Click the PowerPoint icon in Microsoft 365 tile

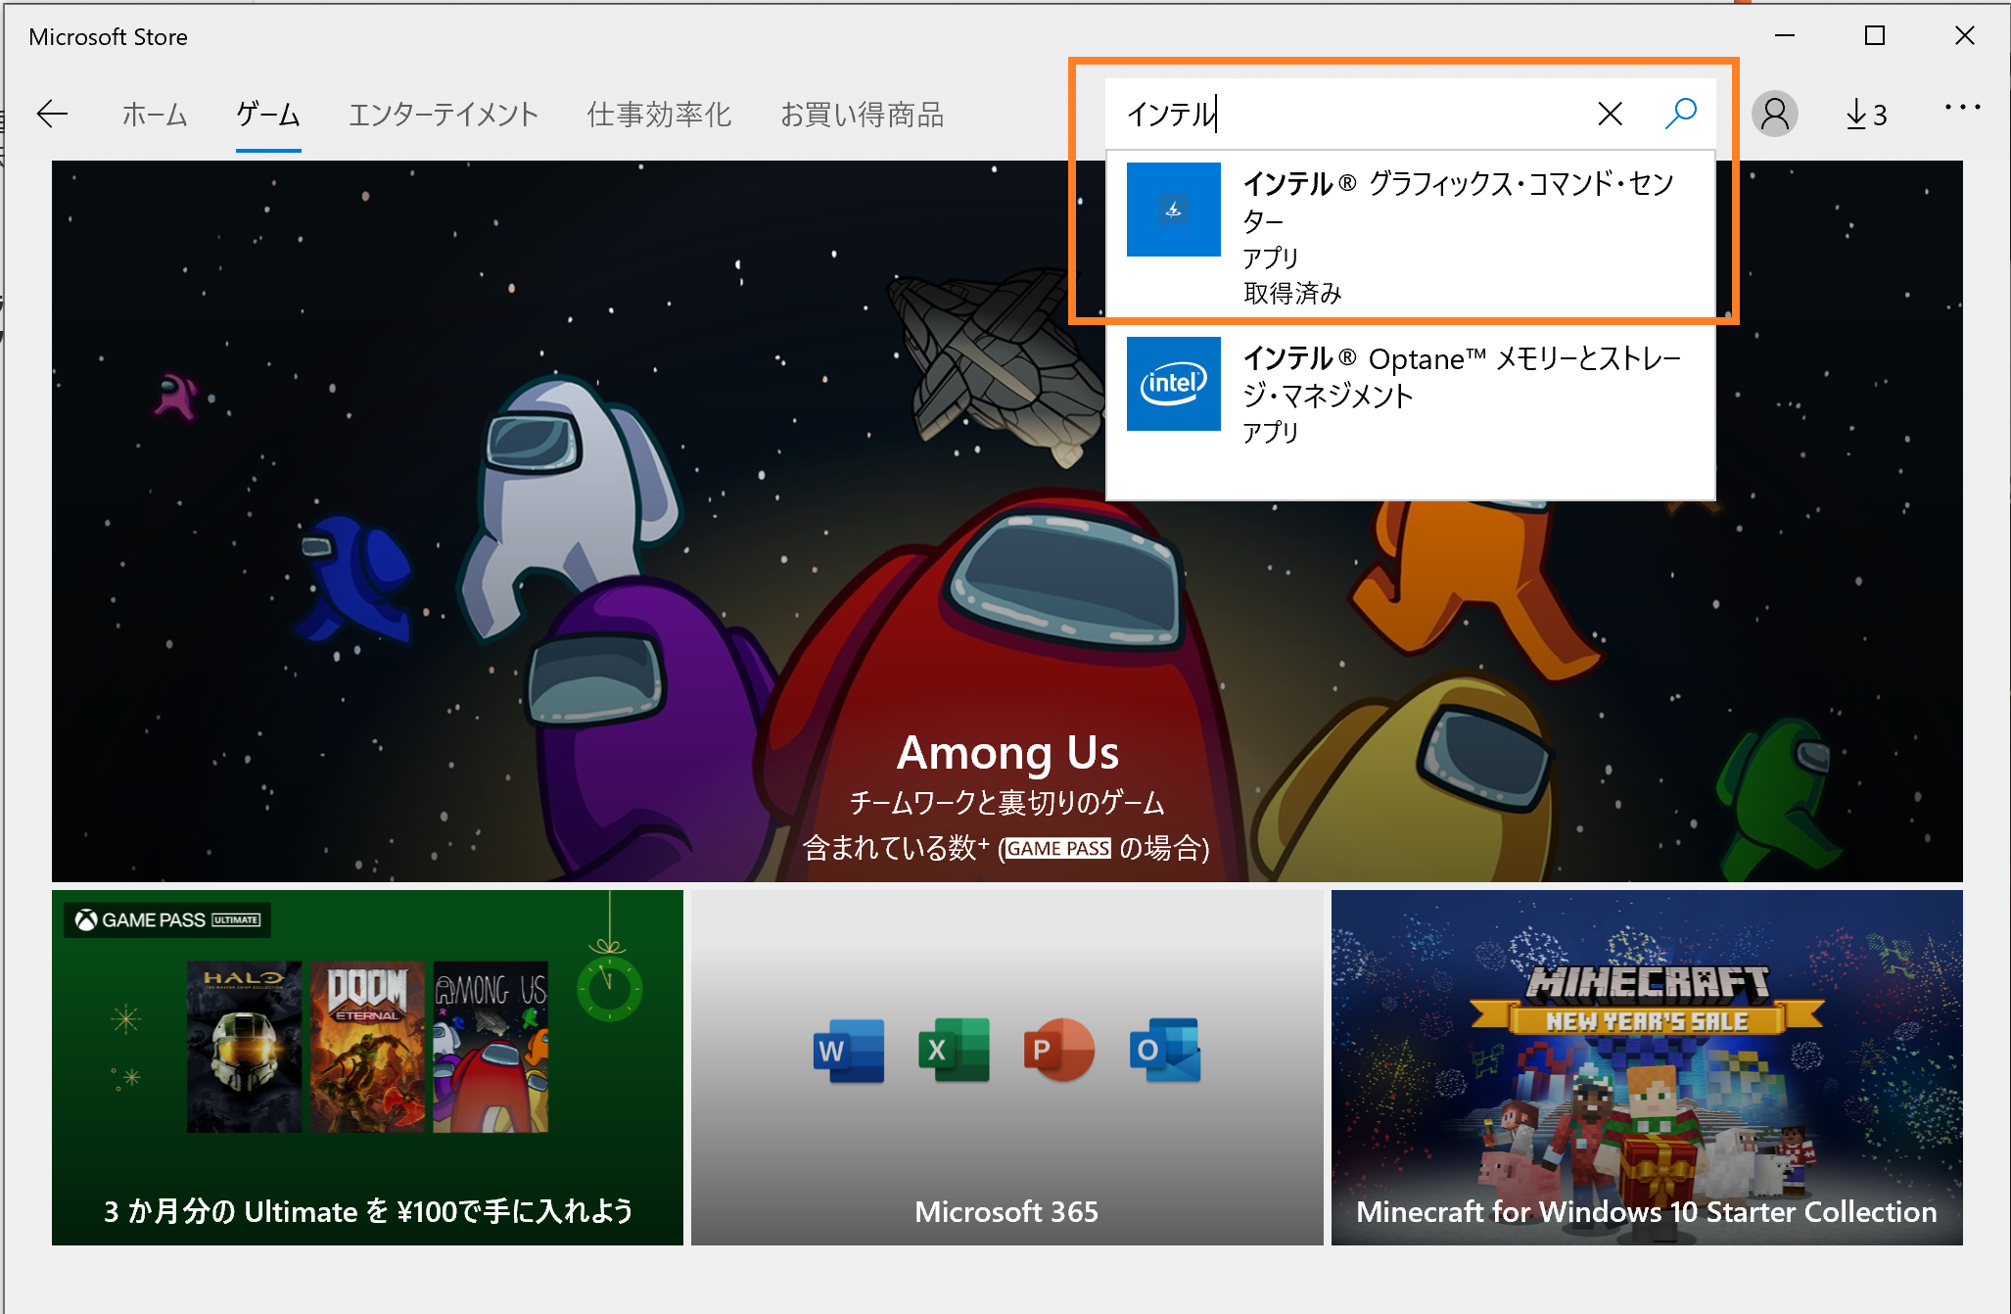coord(1058,1051)
